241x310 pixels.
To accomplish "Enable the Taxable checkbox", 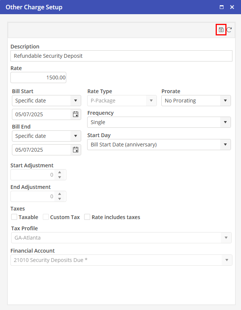I will [14, 217].
